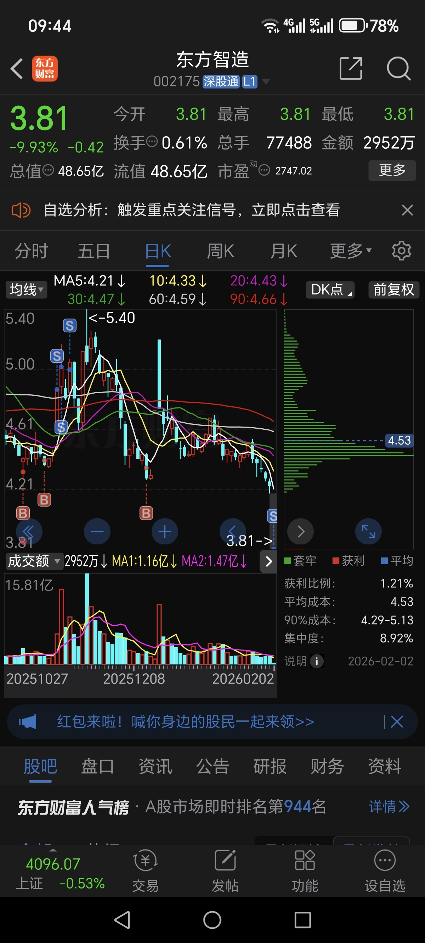Tap the 市盈 info icon
Image resolution: width=425 pixels, height=943 pixels.
click(264, 170)
